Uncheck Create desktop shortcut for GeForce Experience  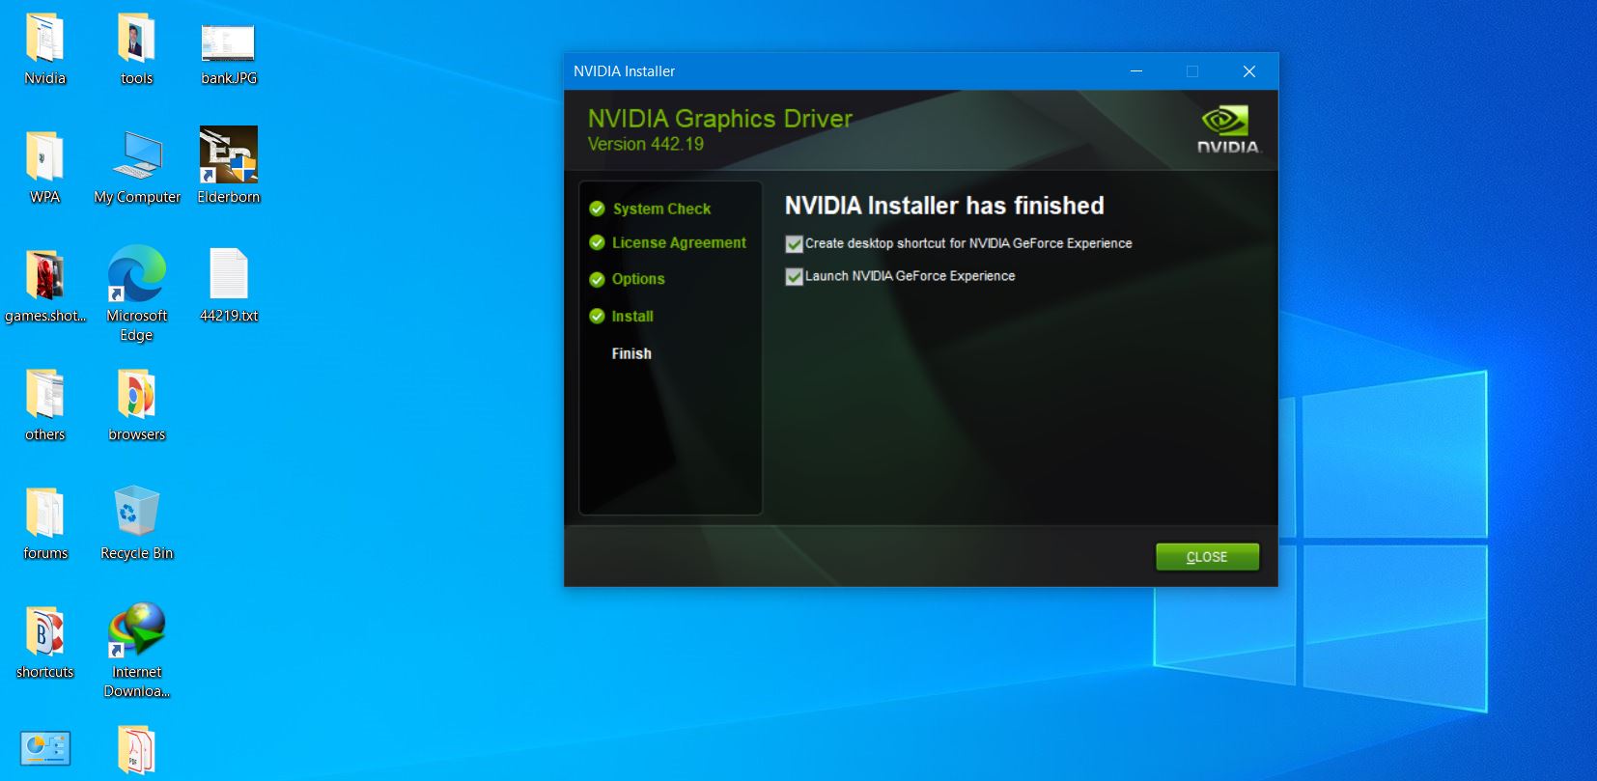[x=795, y=244]
